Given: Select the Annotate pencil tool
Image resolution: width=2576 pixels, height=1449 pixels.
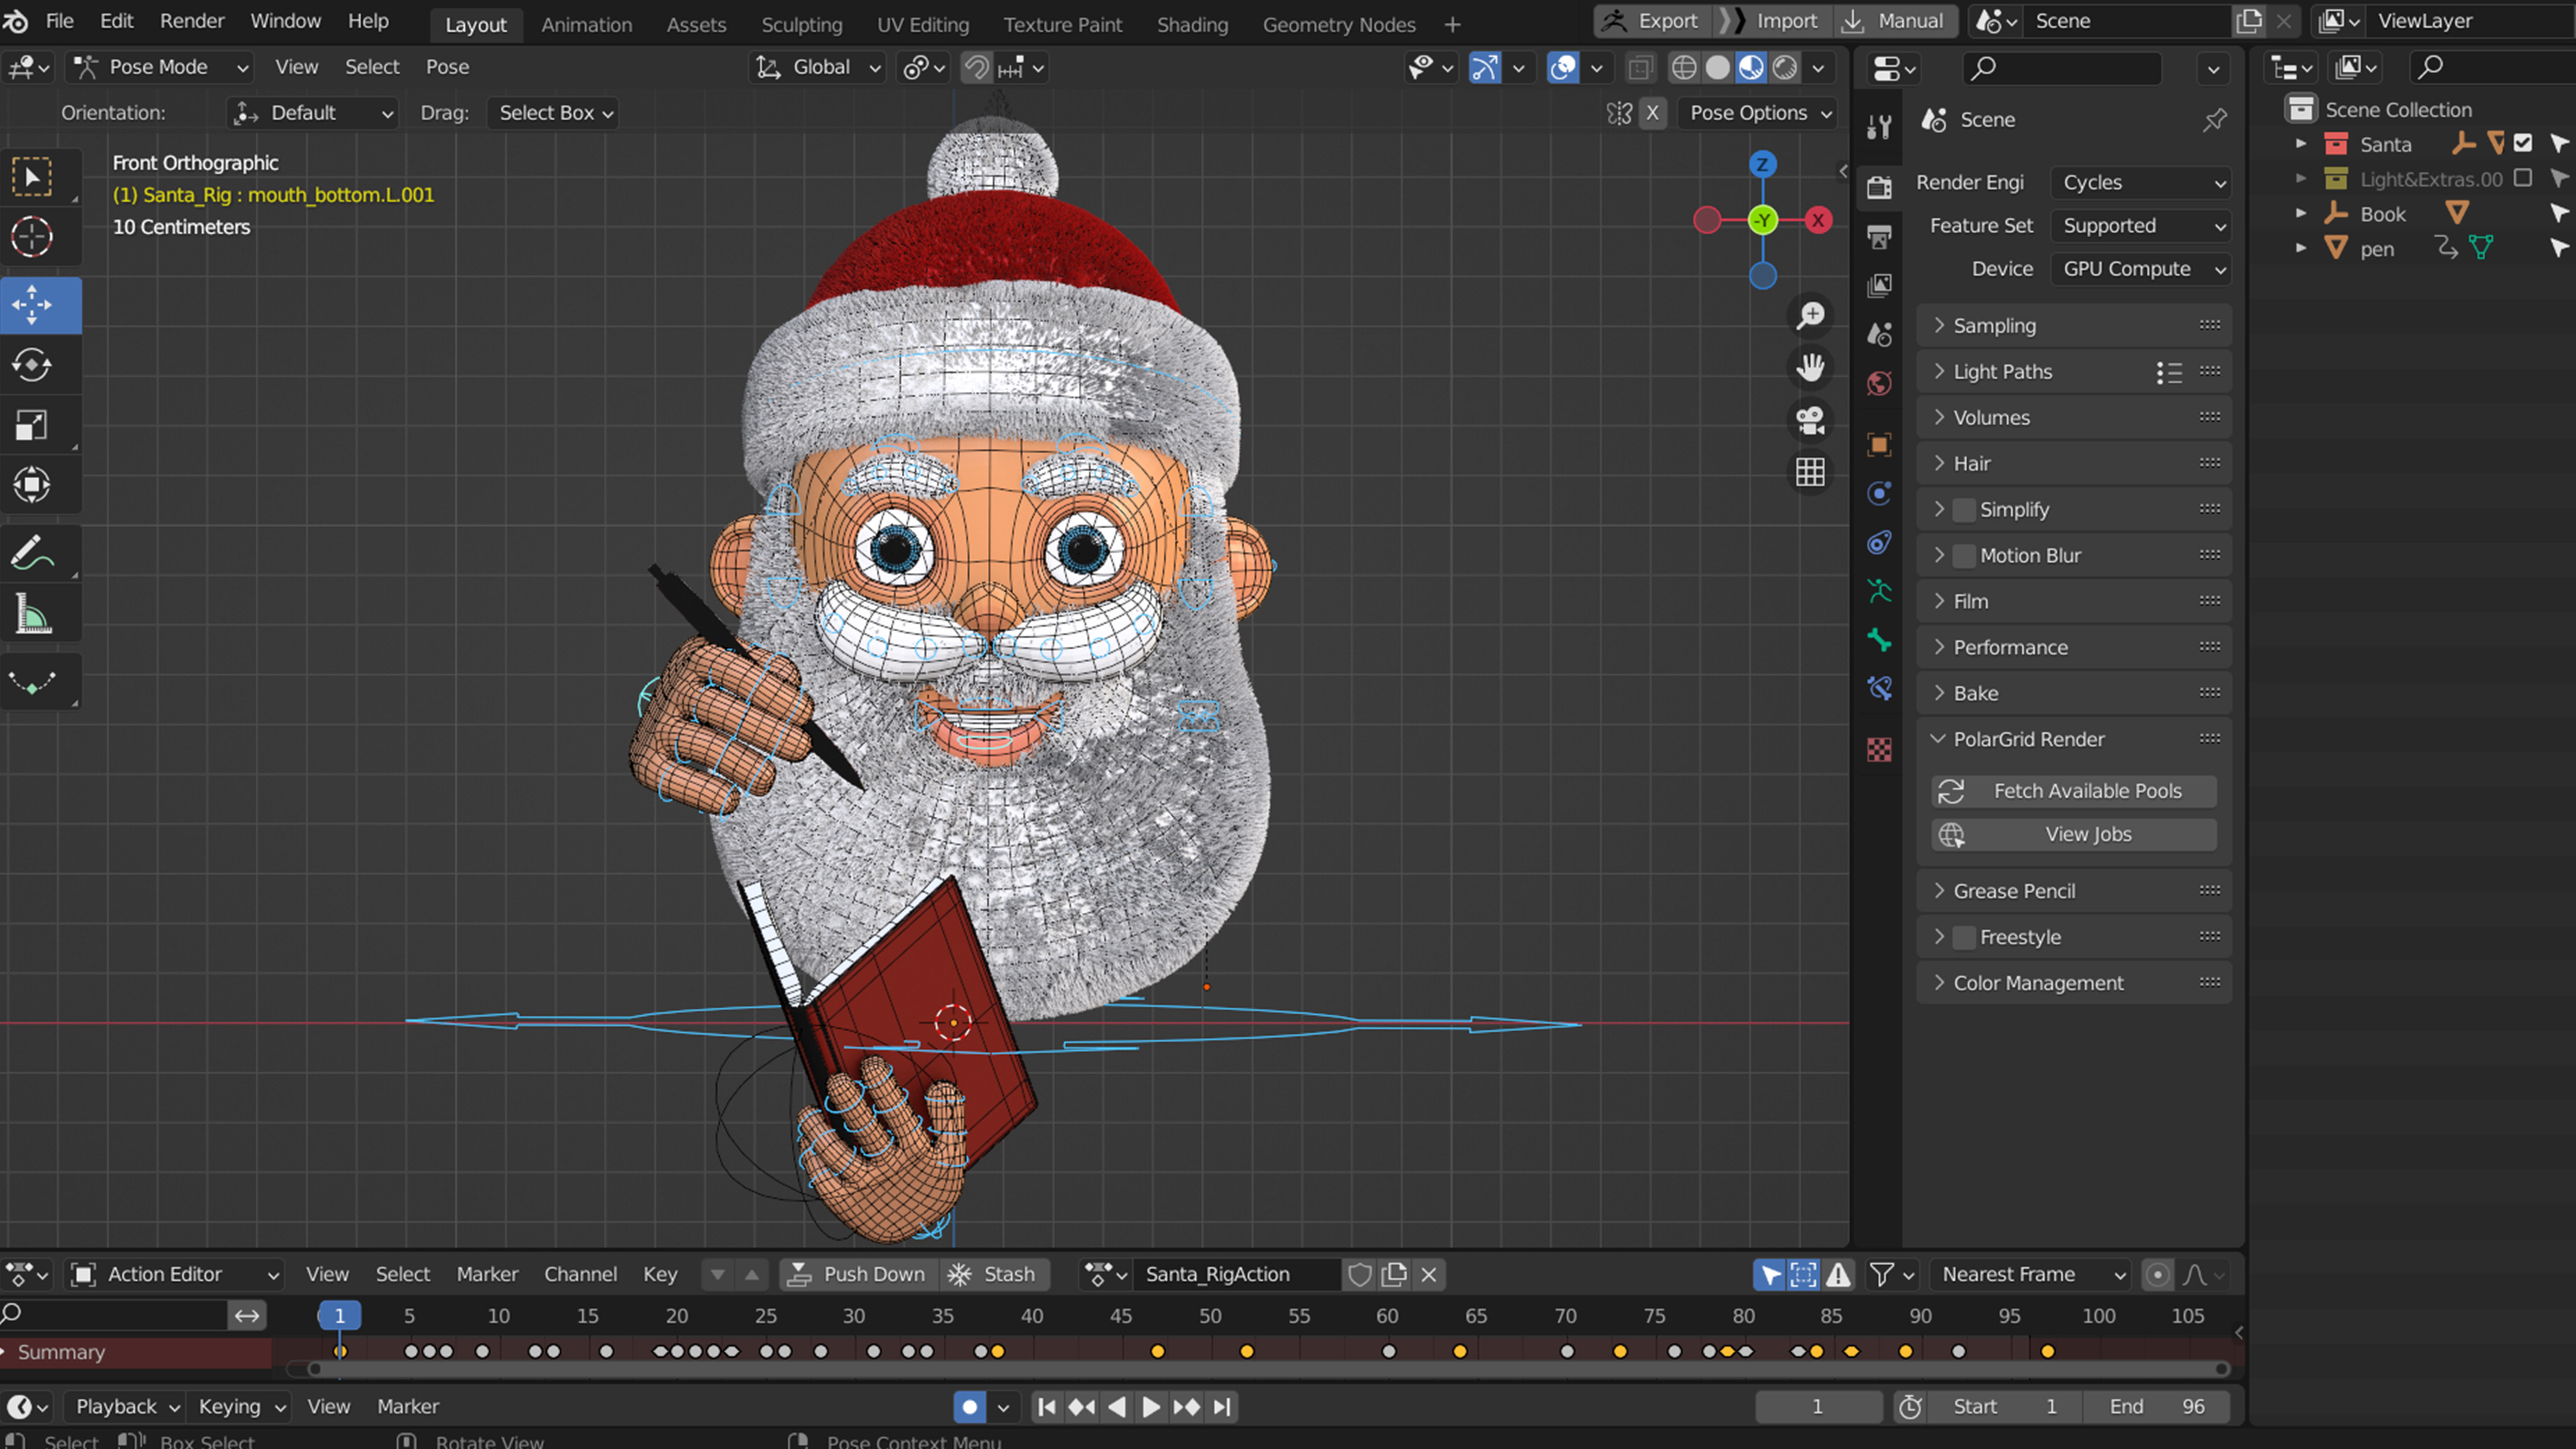Looking at the screenshot, I should point(32,553).
